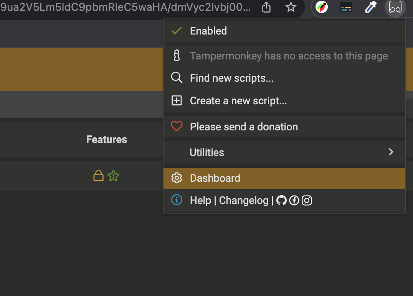Click the Utilities menu entry label

tap(207, 152)
